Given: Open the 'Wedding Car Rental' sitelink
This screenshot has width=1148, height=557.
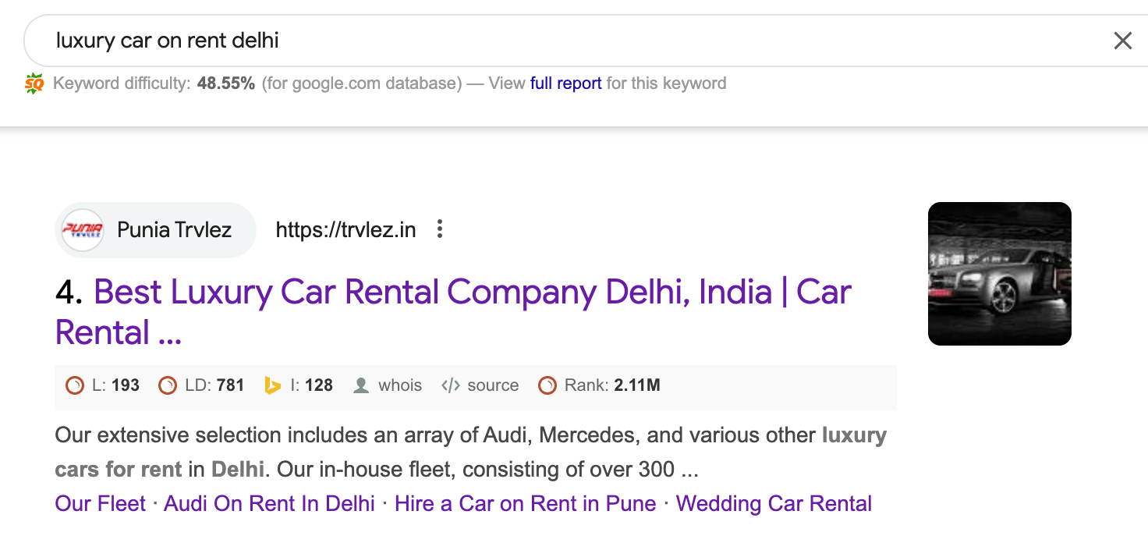Looking at the screenshot, I should coord(774,504).
